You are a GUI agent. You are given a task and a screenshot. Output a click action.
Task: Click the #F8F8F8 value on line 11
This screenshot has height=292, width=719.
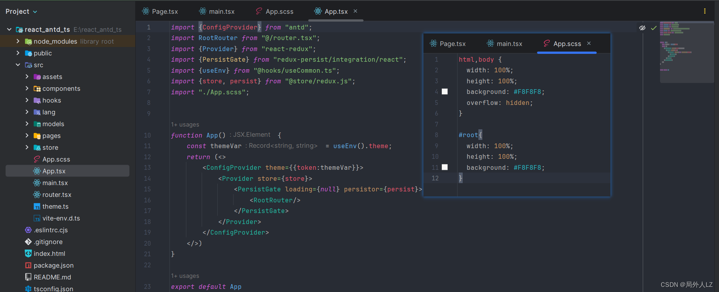pyautogui.click(x=527, y=168)
